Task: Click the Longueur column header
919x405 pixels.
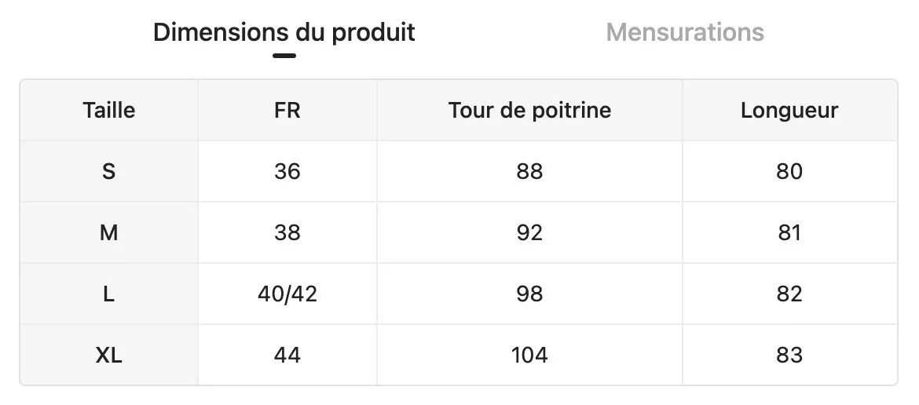Action: tap(789, 110)
